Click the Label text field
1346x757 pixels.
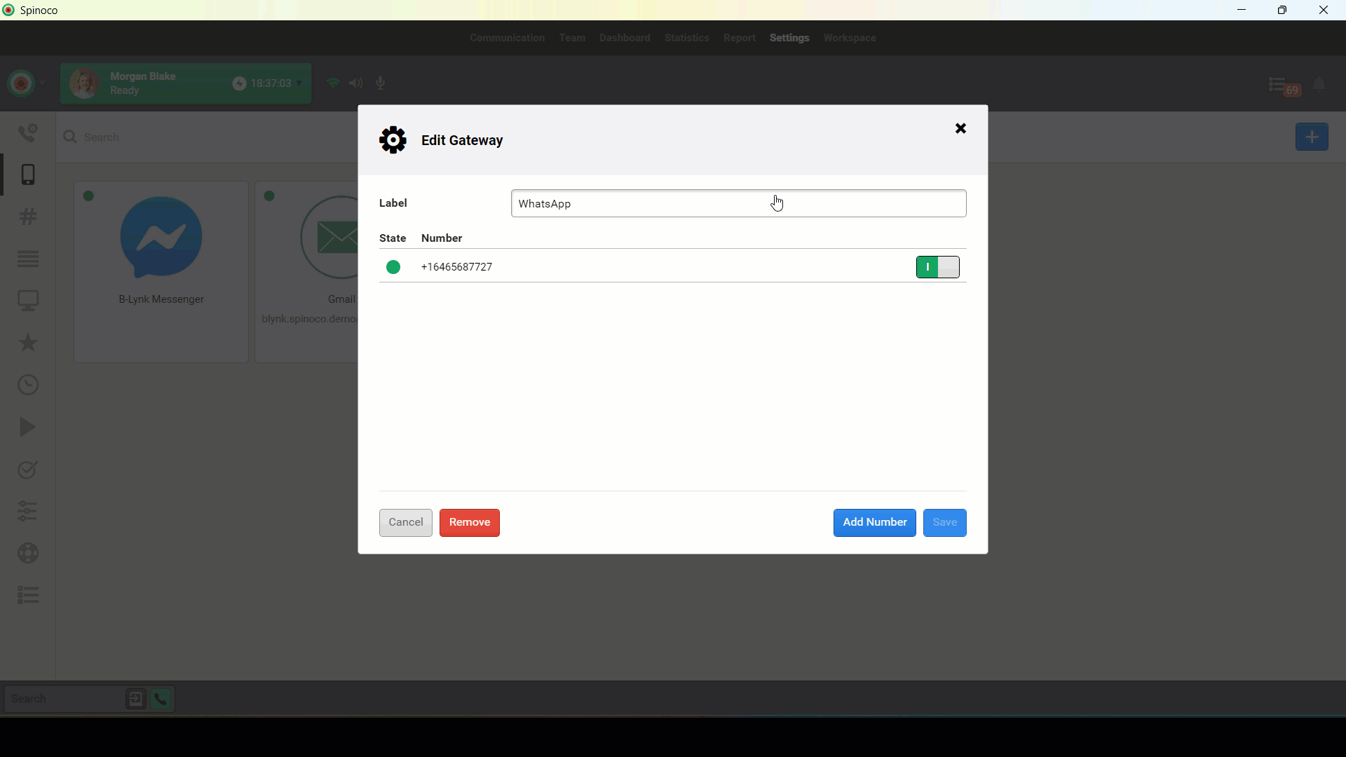pyautogui.click(x=738, y=203)
